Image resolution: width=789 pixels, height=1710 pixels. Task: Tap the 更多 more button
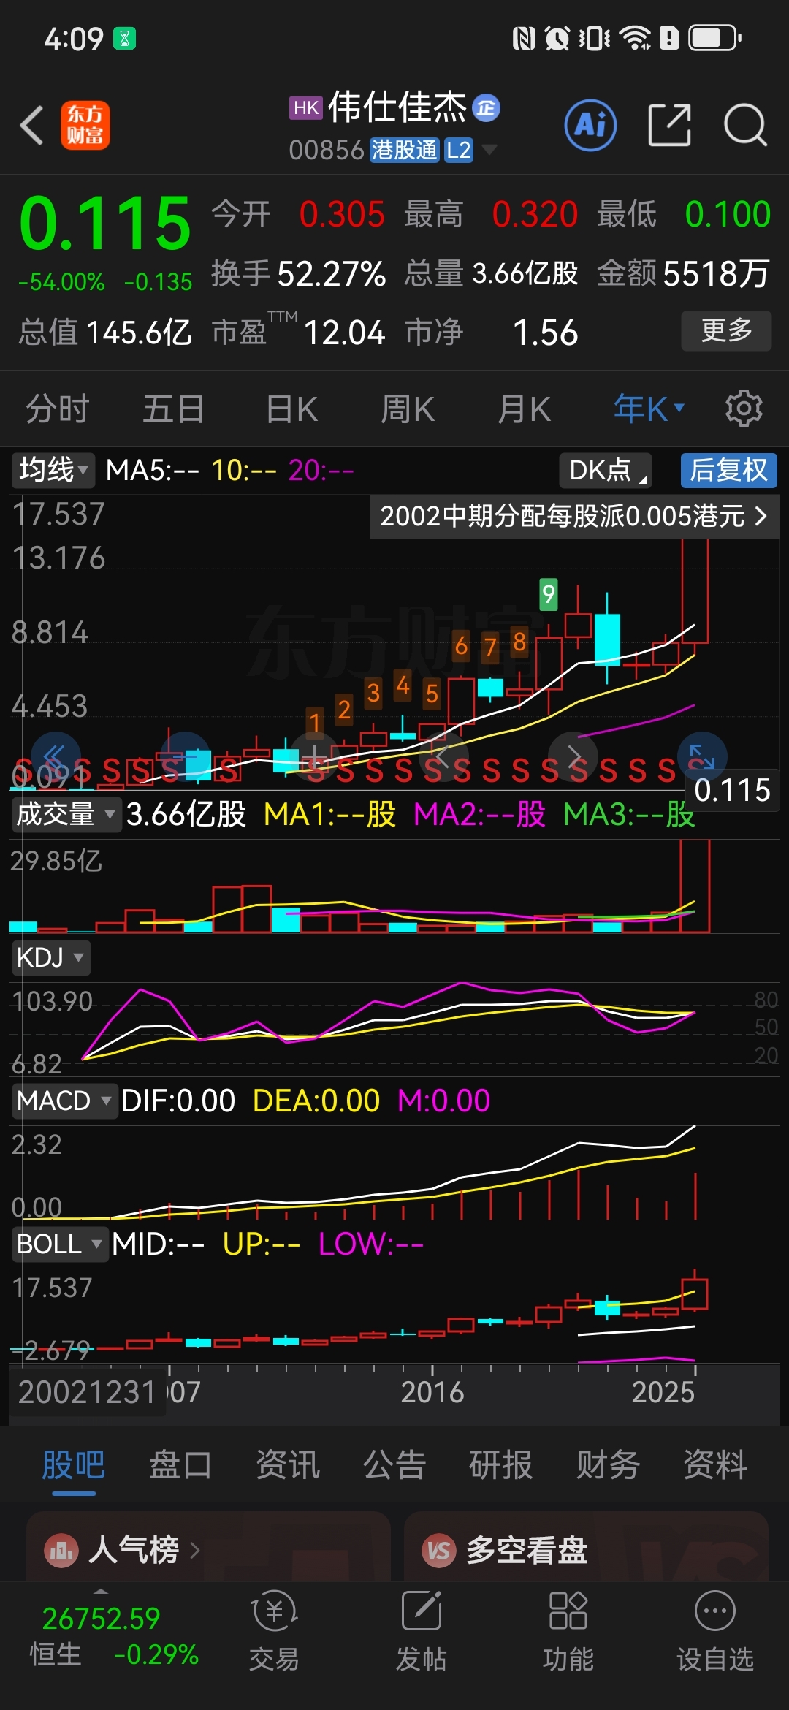click(726, 331)
